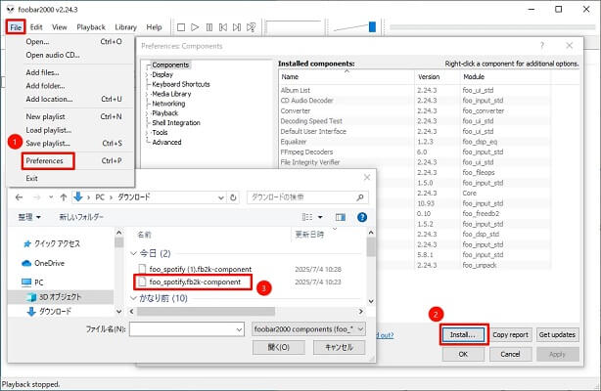Select foo_spotify.fb2k-component file

(x=195, y=282)
